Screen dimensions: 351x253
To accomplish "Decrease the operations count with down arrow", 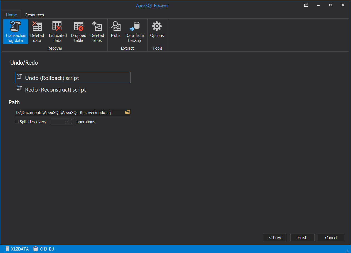I will (x=71, y=123).
